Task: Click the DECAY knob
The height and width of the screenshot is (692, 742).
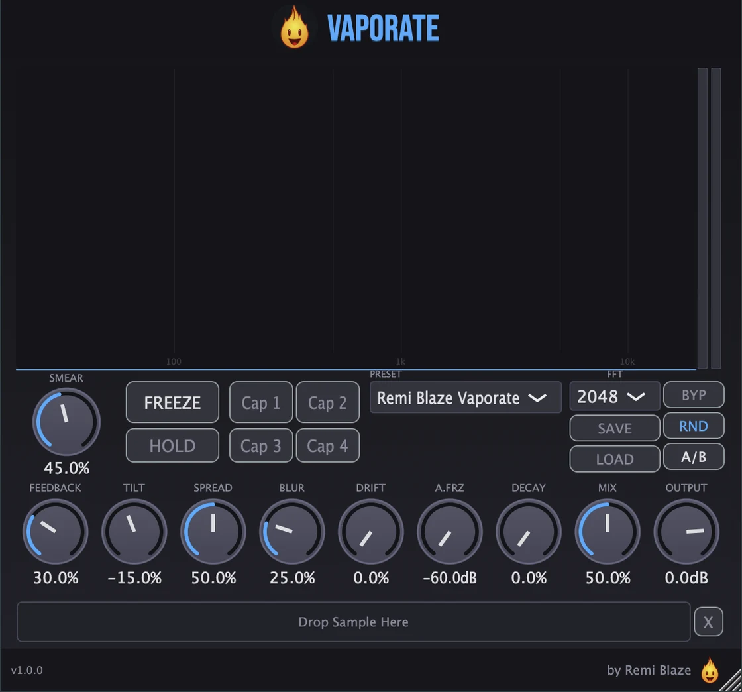Action: (529, 532)
